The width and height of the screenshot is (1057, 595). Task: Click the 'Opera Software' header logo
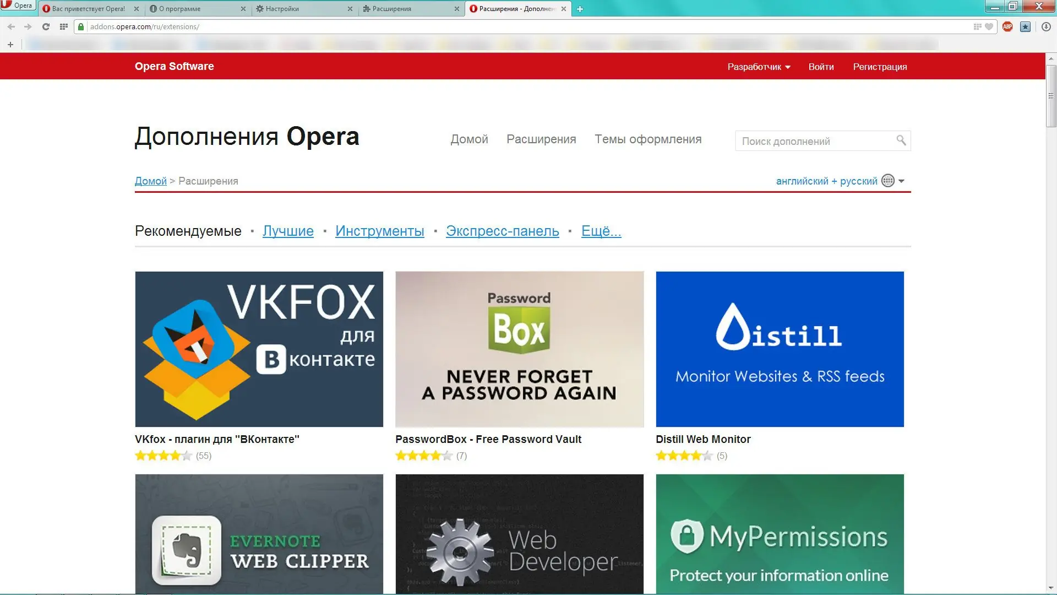[x=174, y=66]
